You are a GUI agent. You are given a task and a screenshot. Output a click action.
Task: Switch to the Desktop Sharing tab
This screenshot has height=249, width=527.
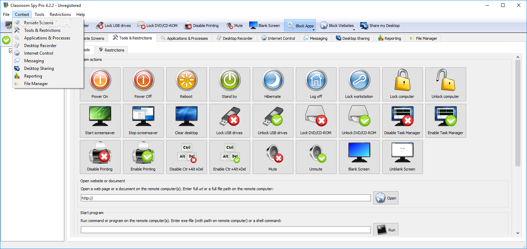point(353,38)
